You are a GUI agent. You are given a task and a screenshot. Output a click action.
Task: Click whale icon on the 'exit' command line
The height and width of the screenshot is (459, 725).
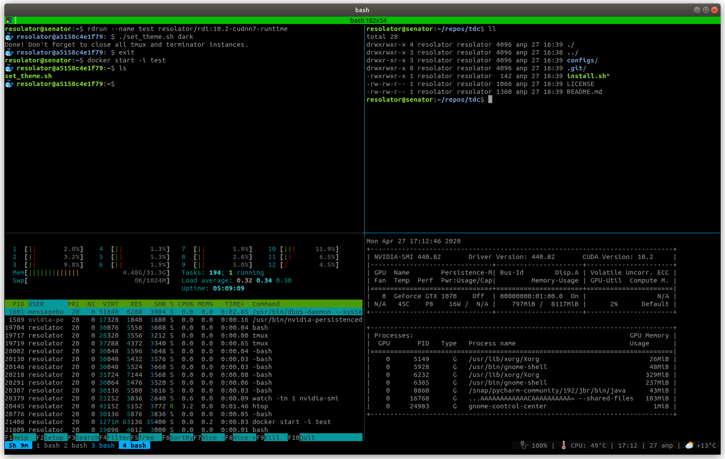click(x=9, y=52)
